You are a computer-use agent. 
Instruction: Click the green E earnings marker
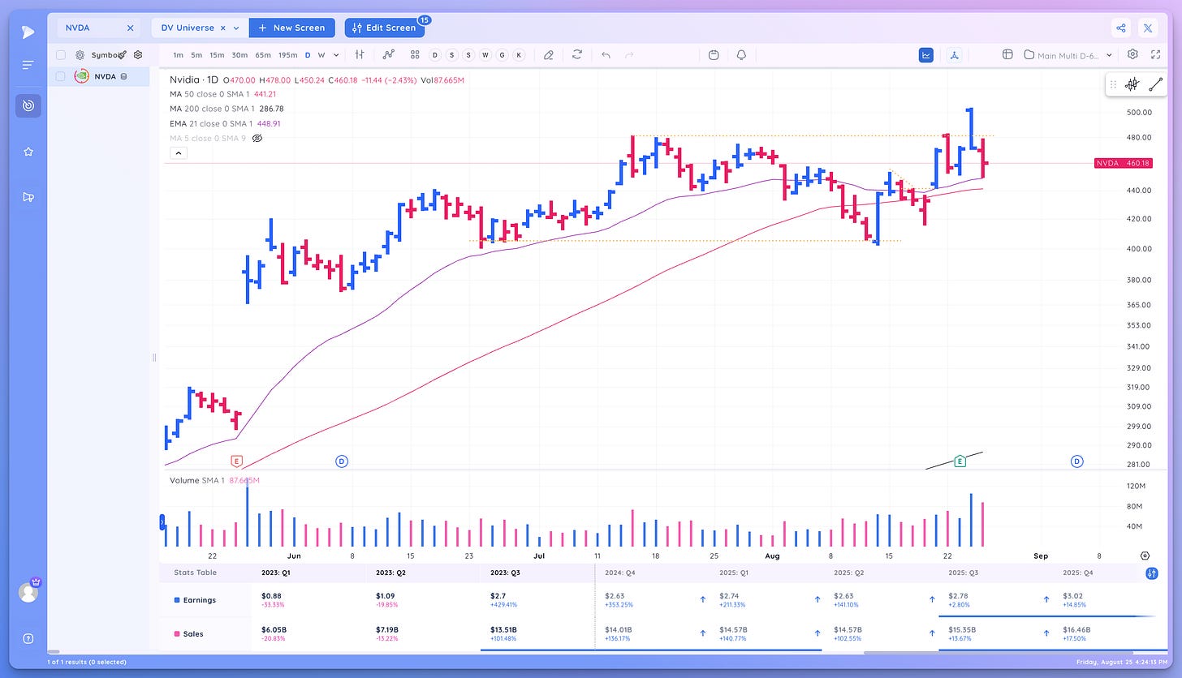pyautogui.click(x=960, y=461)
